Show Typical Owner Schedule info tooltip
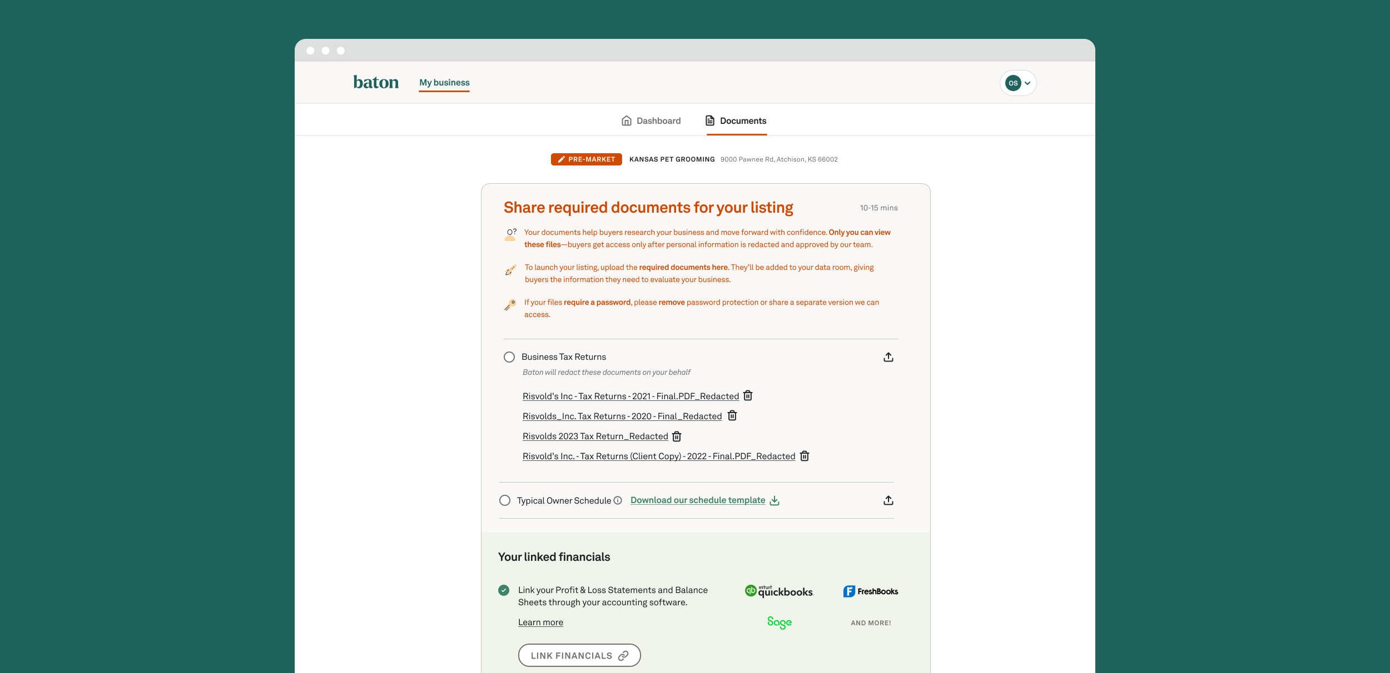 (x=618, y=500)
